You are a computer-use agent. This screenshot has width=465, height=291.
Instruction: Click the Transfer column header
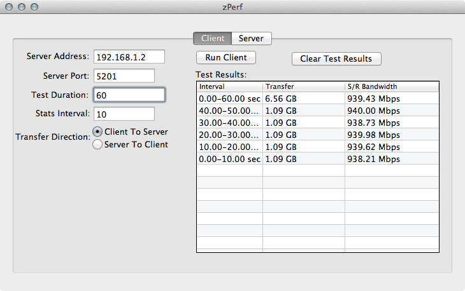tap(303, 86)
